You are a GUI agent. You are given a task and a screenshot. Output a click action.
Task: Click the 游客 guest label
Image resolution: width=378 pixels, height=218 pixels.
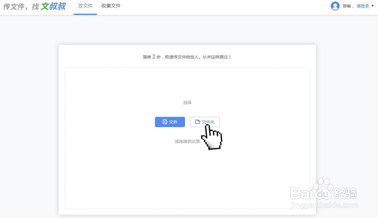click(x=346, y=6)
